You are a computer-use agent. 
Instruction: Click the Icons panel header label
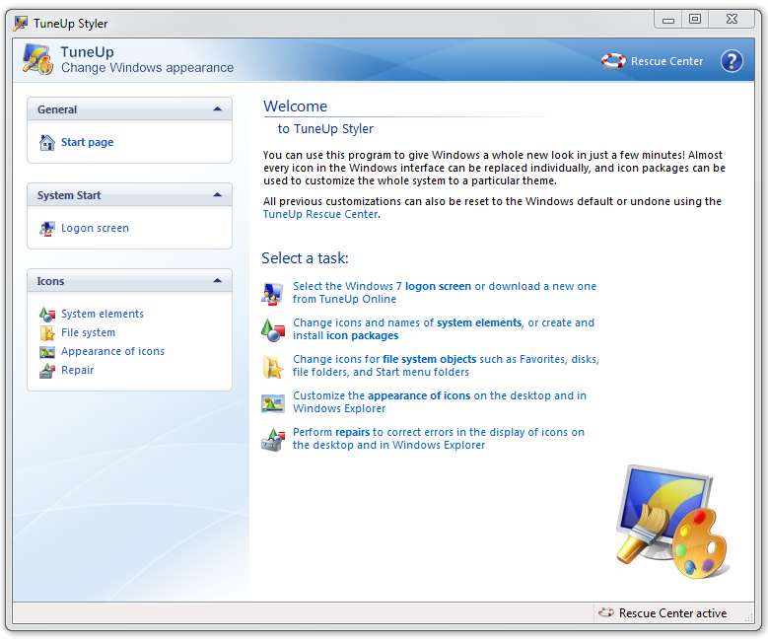[50, 281]
